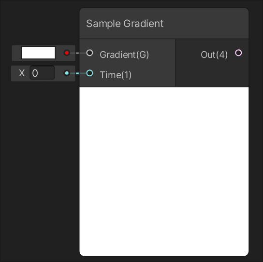
Task: Click the red dot beside the gradient swatch
Action: pos(67,53)
